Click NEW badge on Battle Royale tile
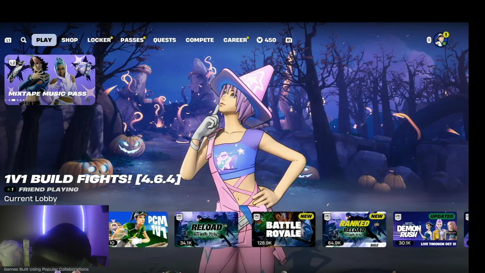This screenshot has width=485, height=273. coord(306,216)
